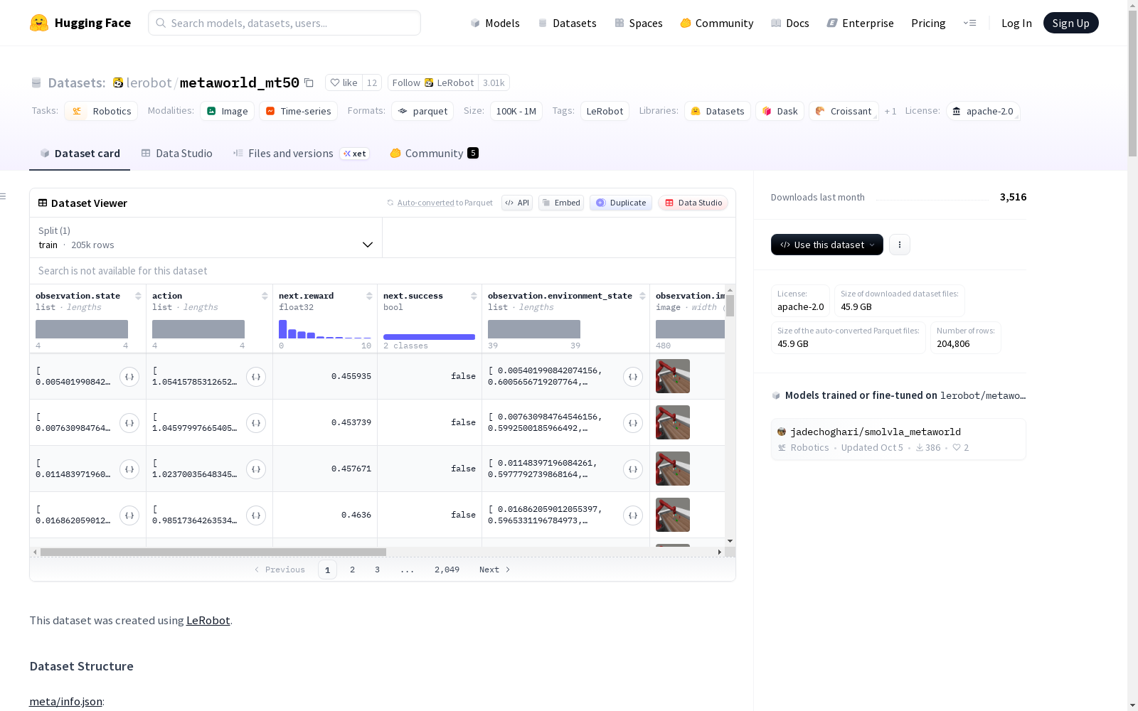
Task: Follow the LeRobot organization
Action: coord(433,82)
